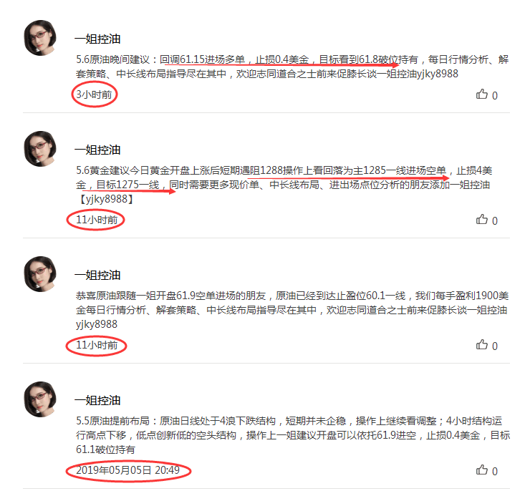Like the 5.6原油晚间建议 post with thumbs-up
The width and height of the screenshot is (525, 496).
click(482, 94)
